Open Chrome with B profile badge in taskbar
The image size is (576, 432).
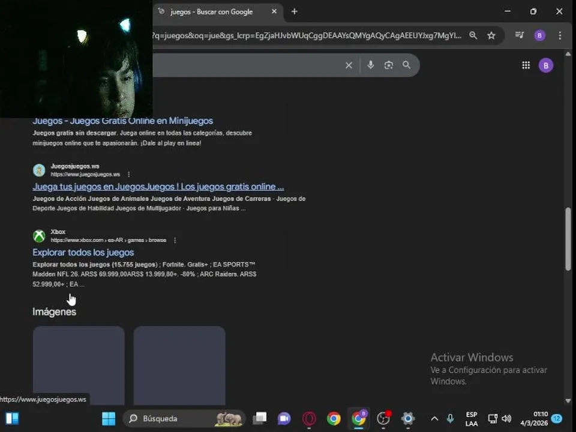[x=359, y=418]
